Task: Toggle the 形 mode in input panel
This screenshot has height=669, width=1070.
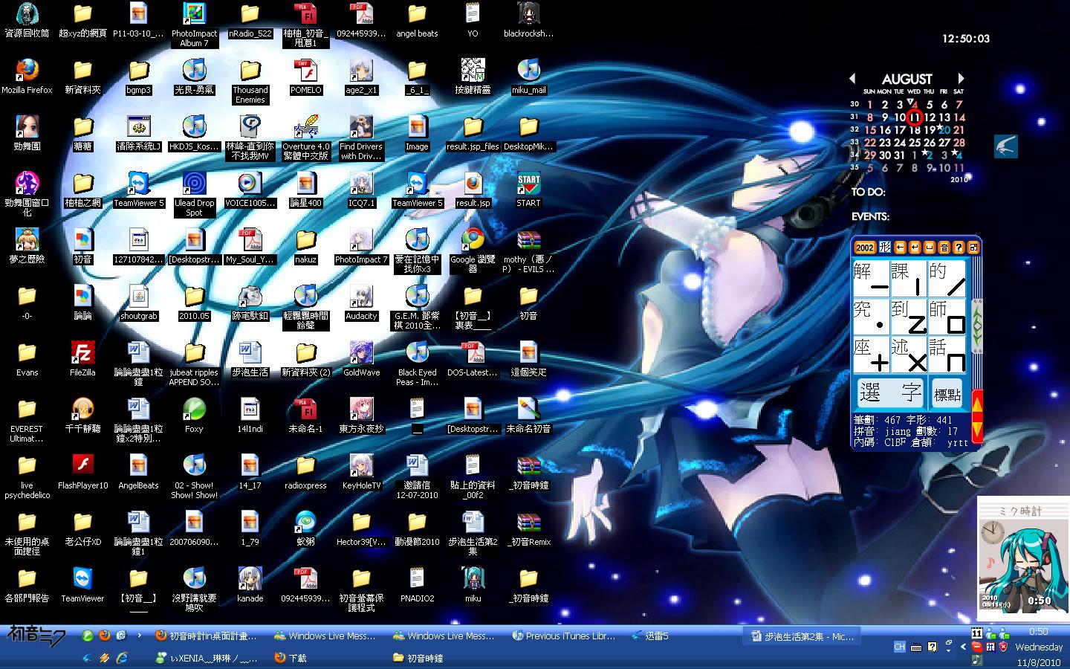Action: click(x=884, y=248)
